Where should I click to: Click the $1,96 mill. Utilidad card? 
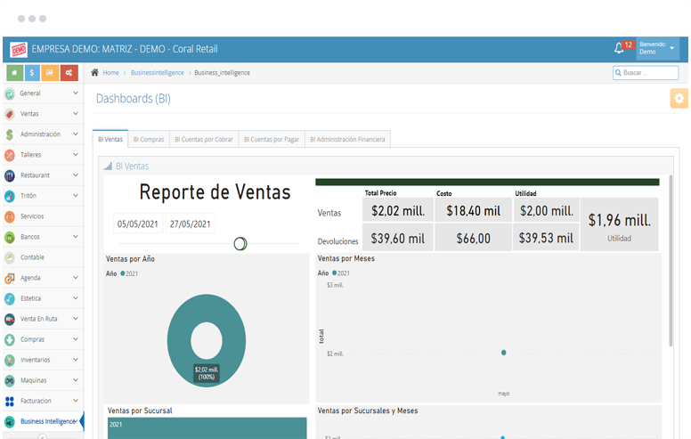[x=619, y=224]
